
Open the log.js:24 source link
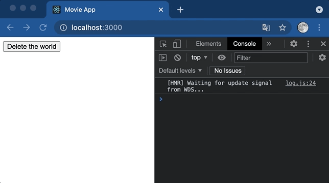coord(300,83)
